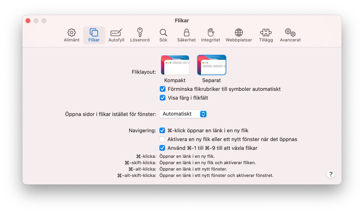Click 'Öppnar en länk i ett nytt fönster.' text
Viewport: 364px width, 214px height.
tap(193, 169)
